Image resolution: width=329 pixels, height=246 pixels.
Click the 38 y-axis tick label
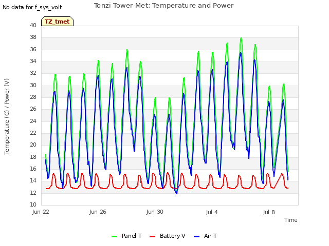[33, 37]
